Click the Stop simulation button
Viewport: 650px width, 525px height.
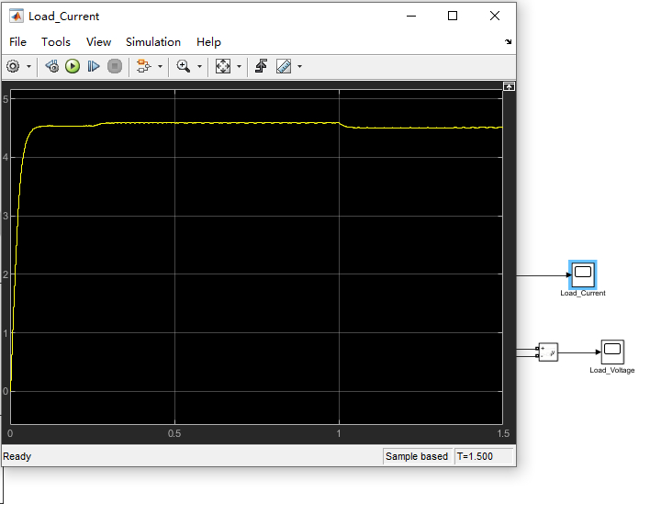coord(115,66)
